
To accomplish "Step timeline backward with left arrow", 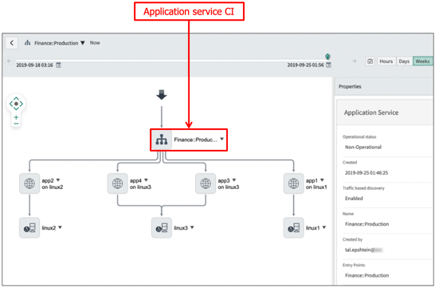I will 10,61.
